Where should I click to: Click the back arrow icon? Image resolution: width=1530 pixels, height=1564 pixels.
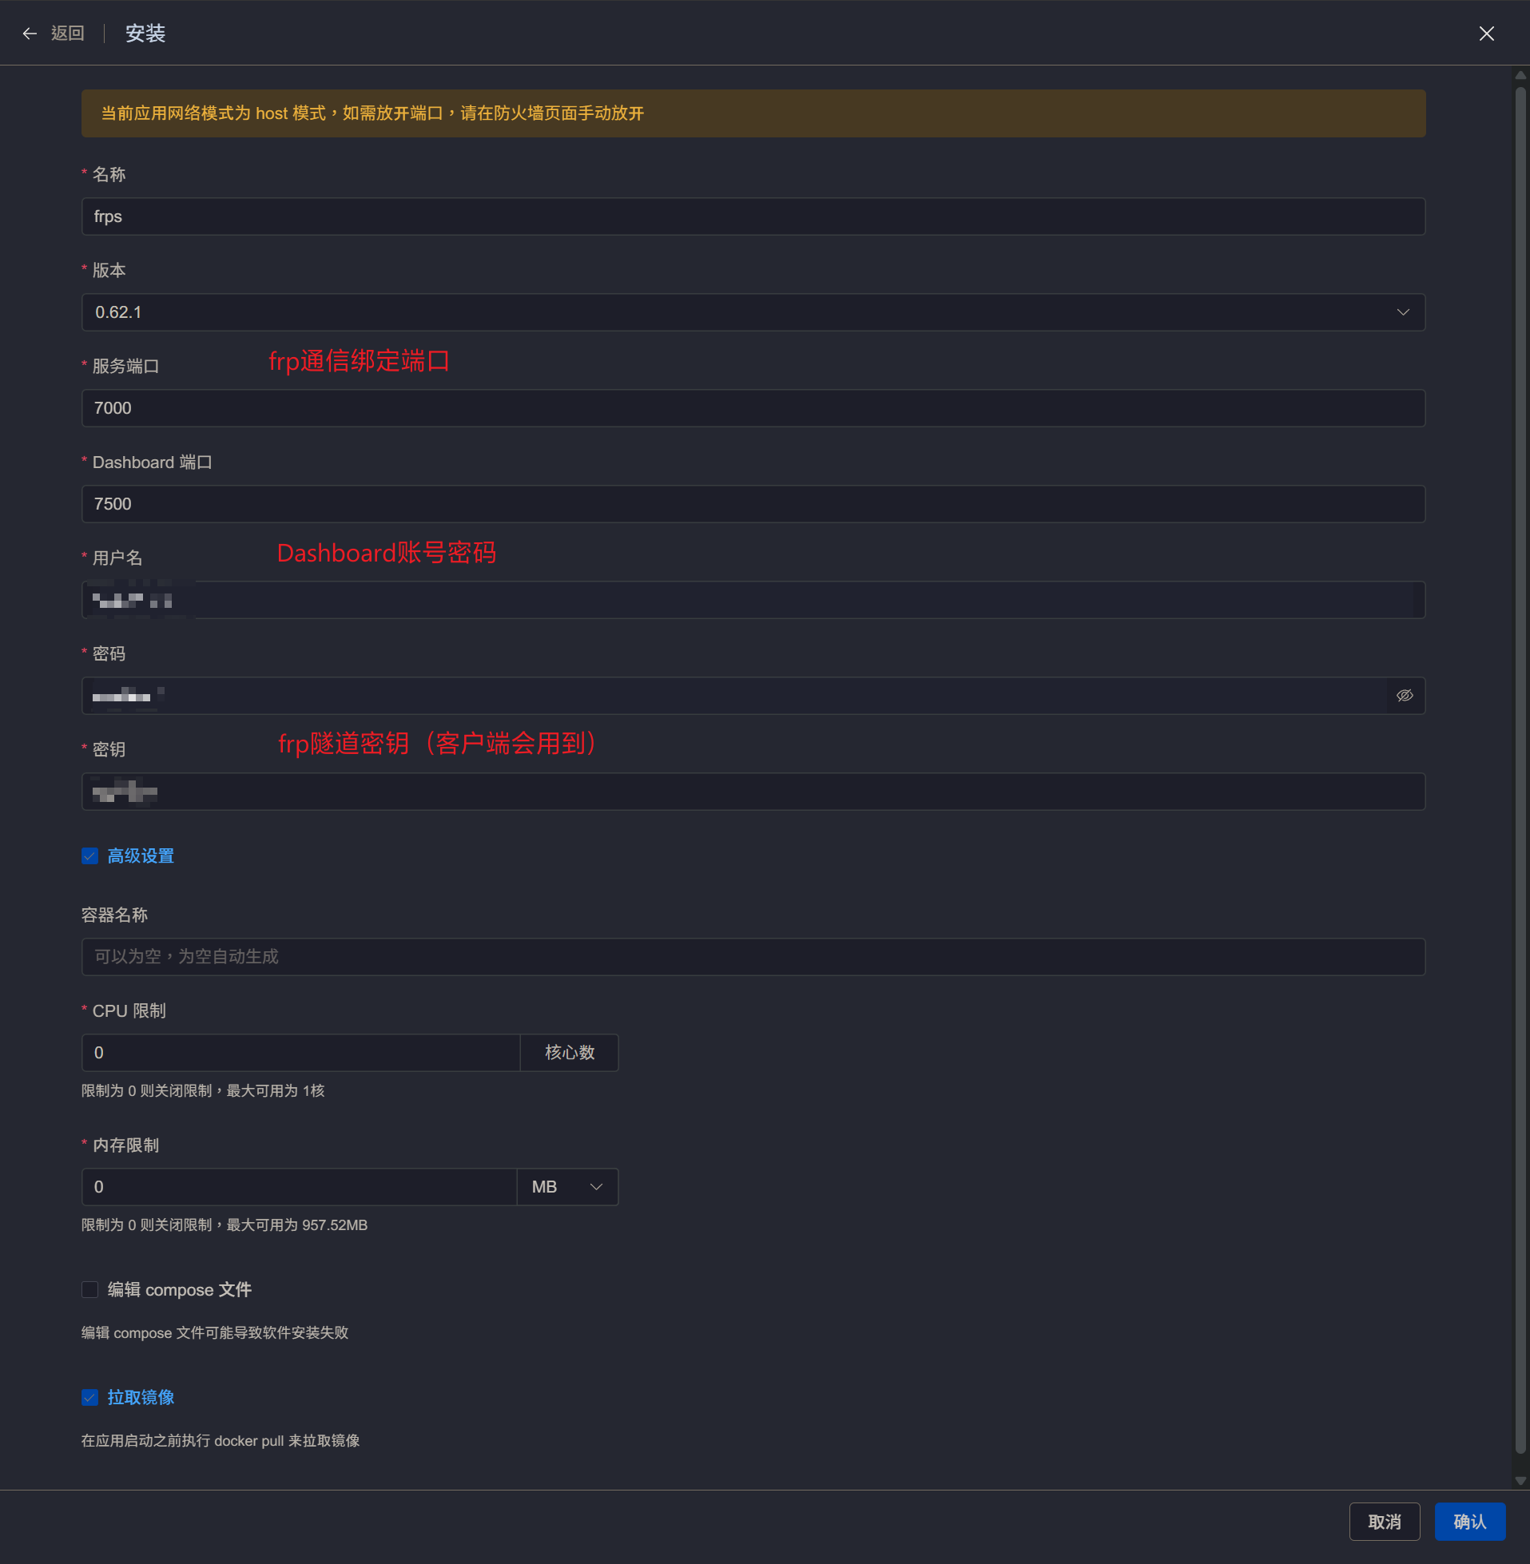point(30,34)
